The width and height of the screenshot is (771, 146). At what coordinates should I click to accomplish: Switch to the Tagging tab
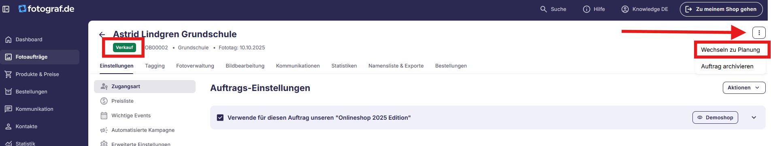click(155, 66)
